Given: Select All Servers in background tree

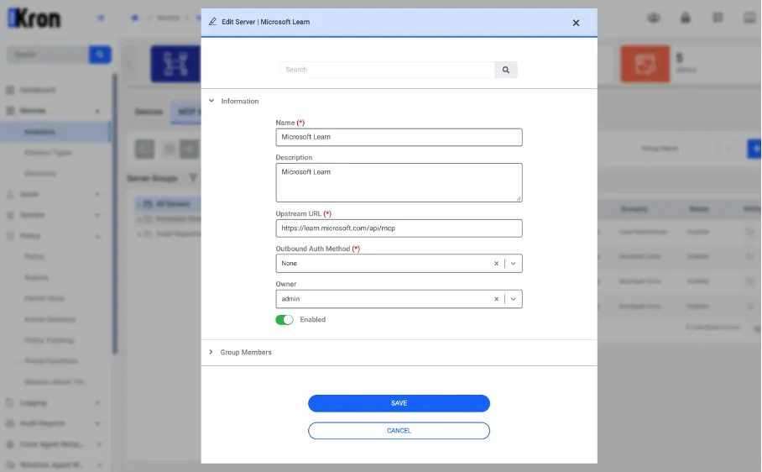Looking at the screenshot, I should tap(173, 204).
